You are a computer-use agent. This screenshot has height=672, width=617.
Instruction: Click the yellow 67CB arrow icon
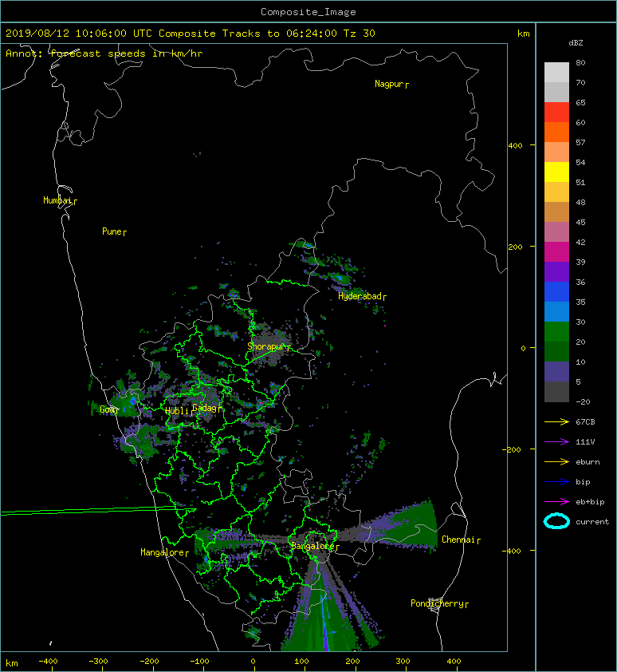[x=556, y=422]
